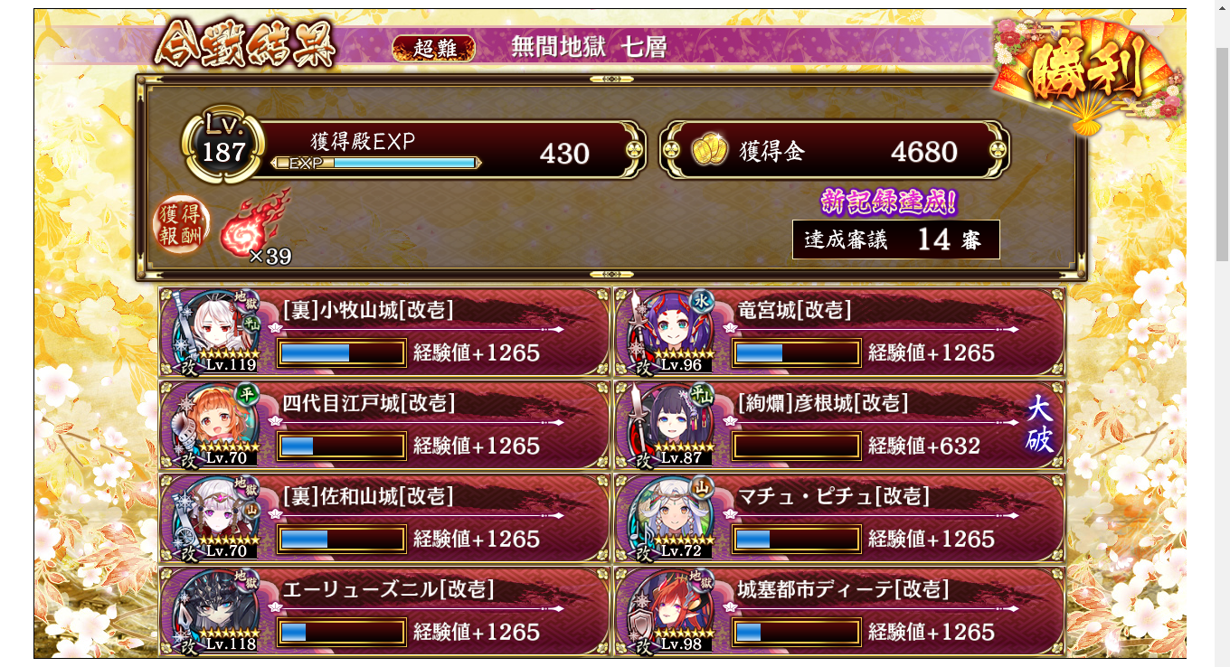Select [裏]佐和山城[改壱] character portrait
Screen dimensions: 1230x667
(217, 518)
